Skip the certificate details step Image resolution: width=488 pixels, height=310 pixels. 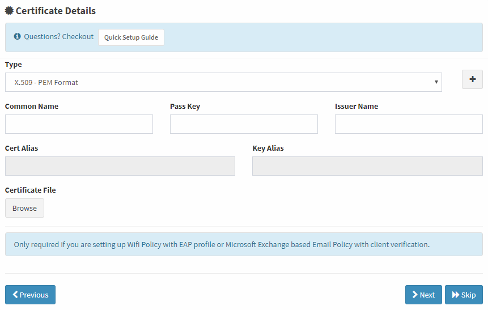click(x=464, y=295)
